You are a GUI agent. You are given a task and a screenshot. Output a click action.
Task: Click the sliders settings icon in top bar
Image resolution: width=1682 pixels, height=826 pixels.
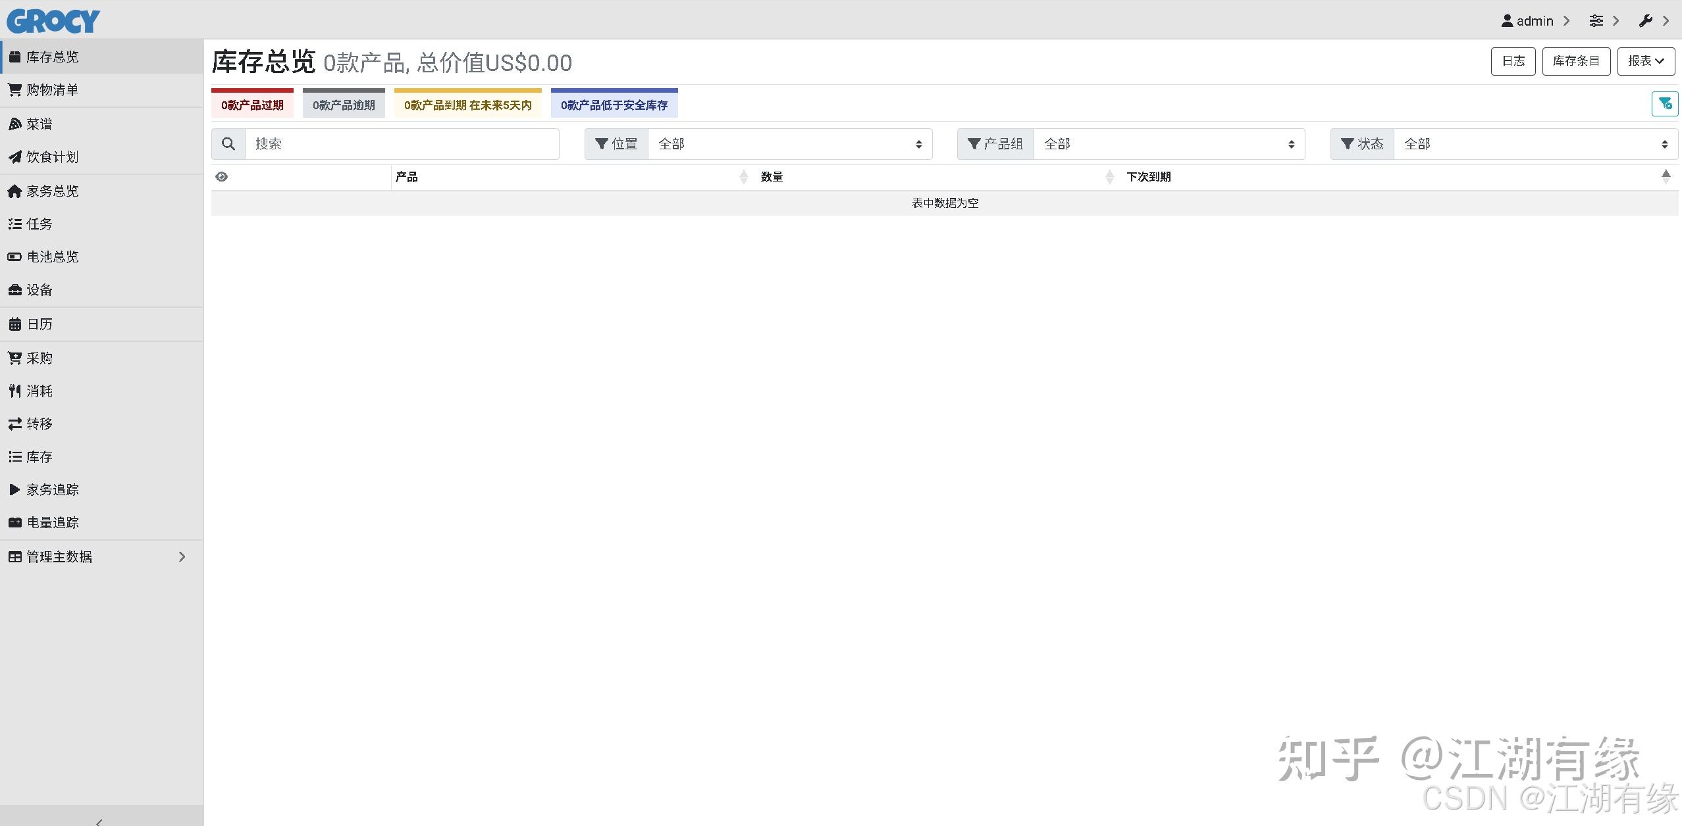pyautogui.click(x=1596, y=20)
